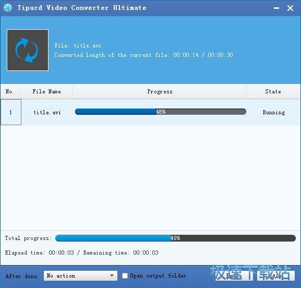Image resolution: width=301 pixels, height=288 pixels.
Task: Click the 48% file progress bar
Action: click(161, 112)
